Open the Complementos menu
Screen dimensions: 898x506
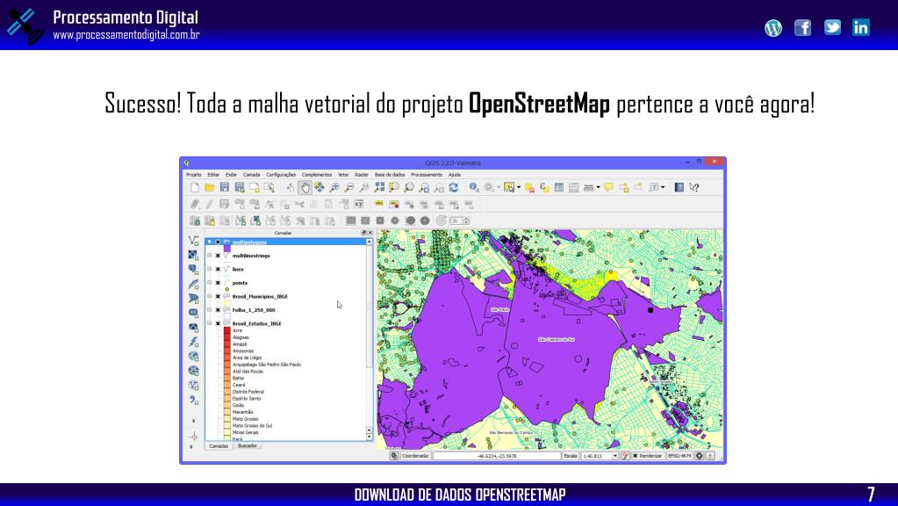click(317, 175)
